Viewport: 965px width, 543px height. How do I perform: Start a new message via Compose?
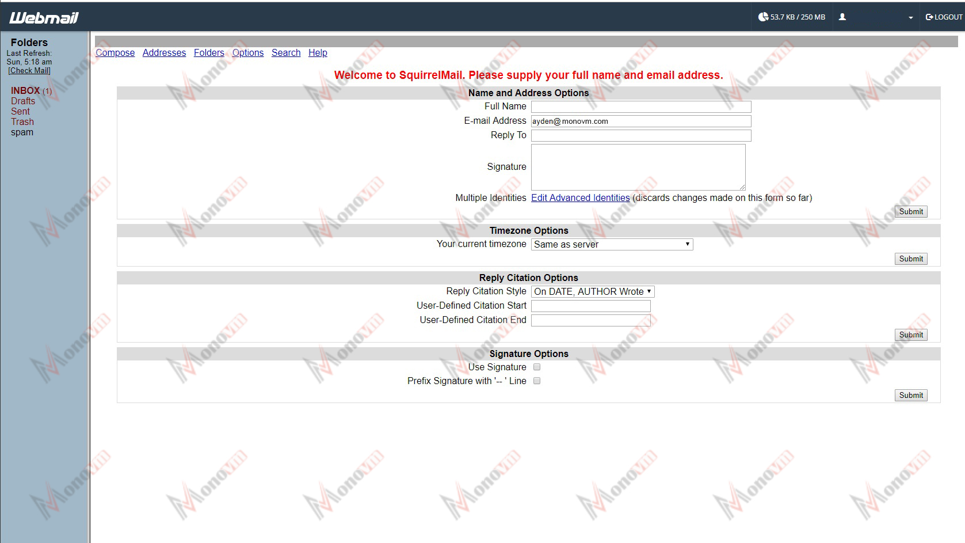coord(115,52)
